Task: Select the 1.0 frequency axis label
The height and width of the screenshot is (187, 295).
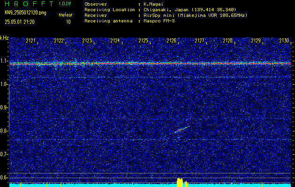Action: click(4, 85)
